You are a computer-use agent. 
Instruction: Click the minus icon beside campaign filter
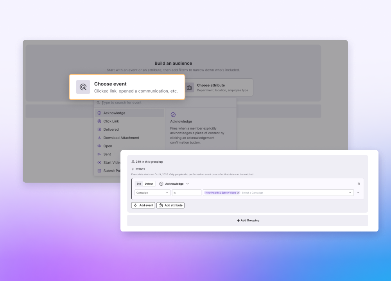358,193
